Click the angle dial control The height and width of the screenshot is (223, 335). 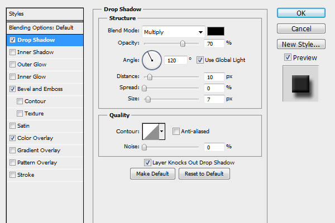click(152, 59)
